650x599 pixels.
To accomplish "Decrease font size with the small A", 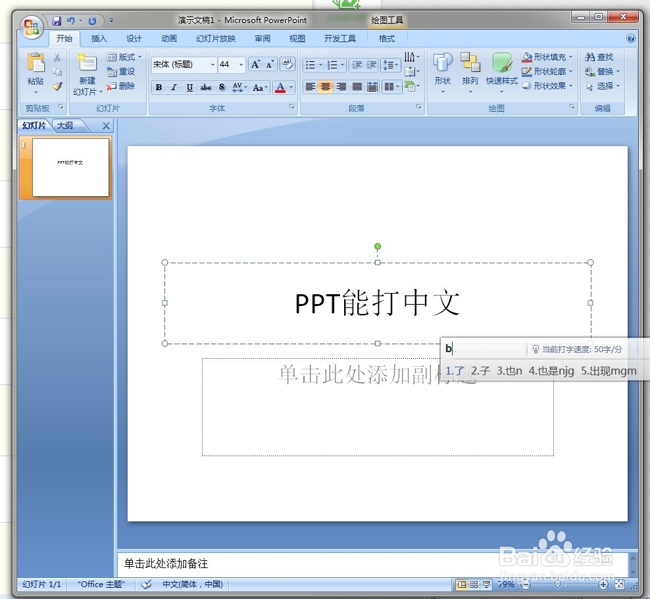I will pos(270,65).
